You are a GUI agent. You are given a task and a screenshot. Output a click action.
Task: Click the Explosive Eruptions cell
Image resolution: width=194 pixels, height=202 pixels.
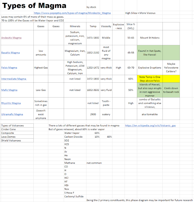click(150, 68)
